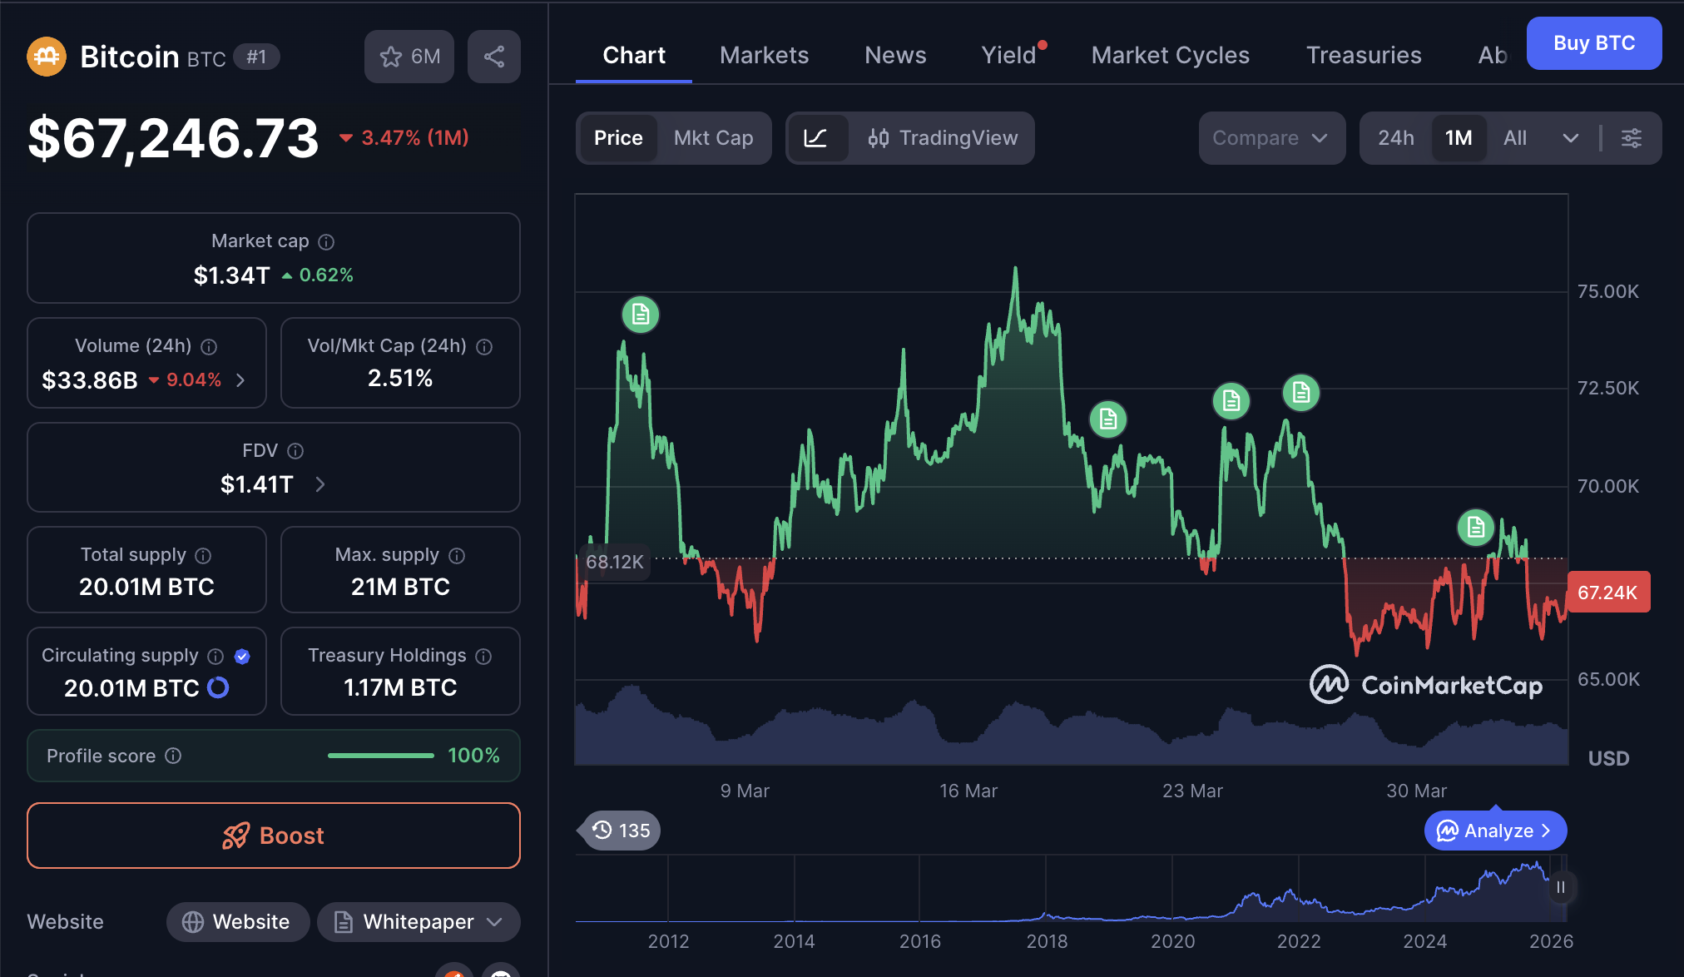Switch to the line chart icon
This screenshot has height=977, width=1684.
(x=816, y=138)
